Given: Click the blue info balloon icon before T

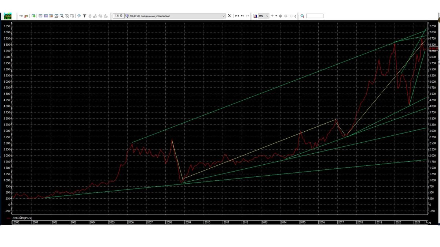Looking at the screenshot, I should click(x=79, y=16).
